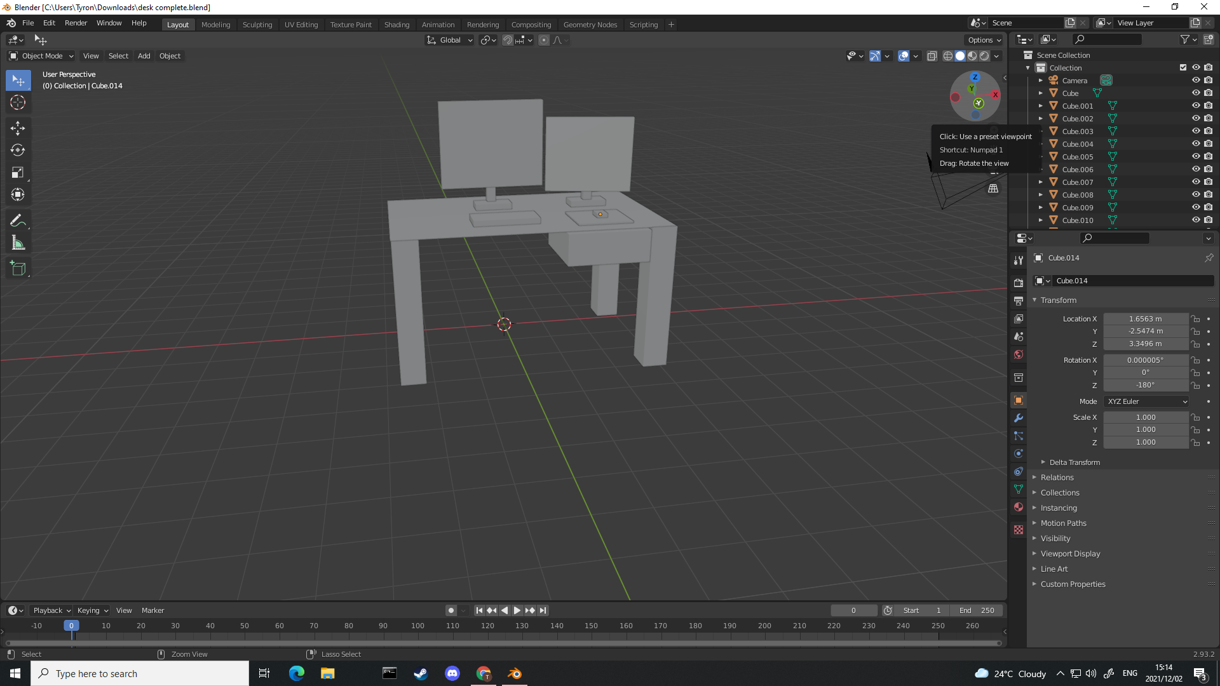Open the Render menu

tap(76, 23)
